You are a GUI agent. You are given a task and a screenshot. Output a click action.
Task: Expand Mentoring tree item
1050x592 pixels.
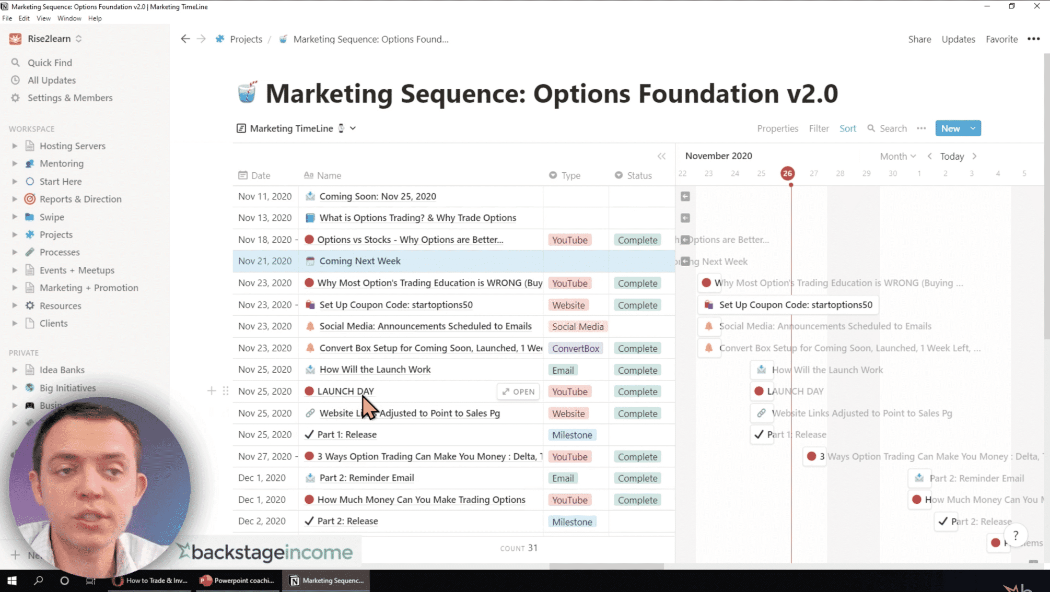click(15, 163)
